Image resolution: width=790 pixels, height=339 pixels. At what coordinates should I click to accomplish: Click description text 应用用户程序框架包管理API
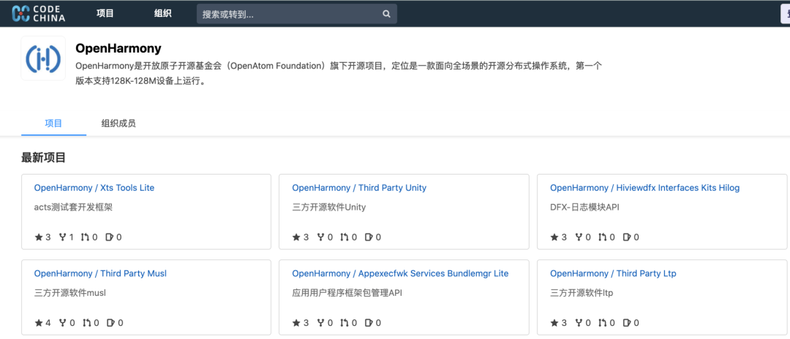pos(347,292)
